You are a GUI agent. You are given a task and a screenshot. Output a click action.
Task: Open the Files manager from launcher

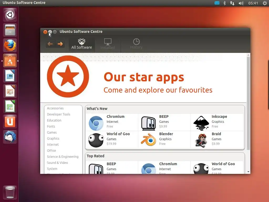[x=10, y=30]
